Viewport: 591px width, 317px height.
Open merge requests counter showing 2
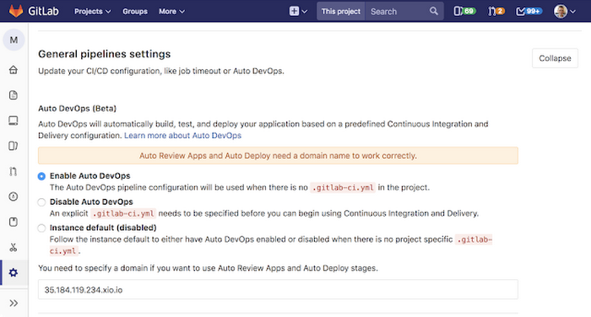pos(496,11)
